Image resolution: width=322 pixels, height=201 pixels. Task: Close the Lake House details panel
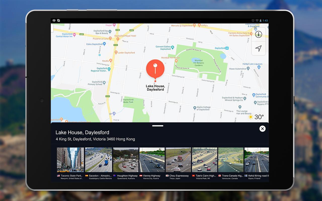tap(262, 129)
